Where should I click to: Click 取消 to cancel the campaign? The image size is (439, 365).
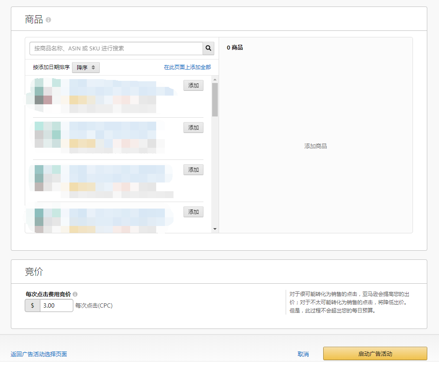303,354
